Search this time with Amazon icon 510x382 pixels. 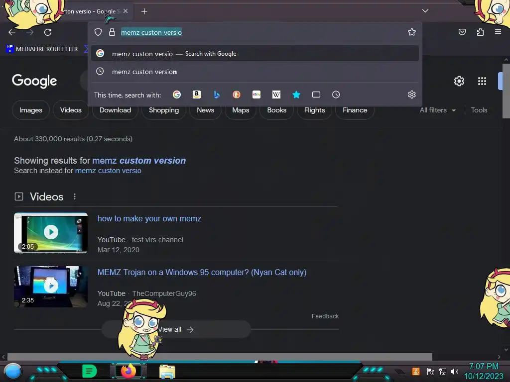coord(196,95)
